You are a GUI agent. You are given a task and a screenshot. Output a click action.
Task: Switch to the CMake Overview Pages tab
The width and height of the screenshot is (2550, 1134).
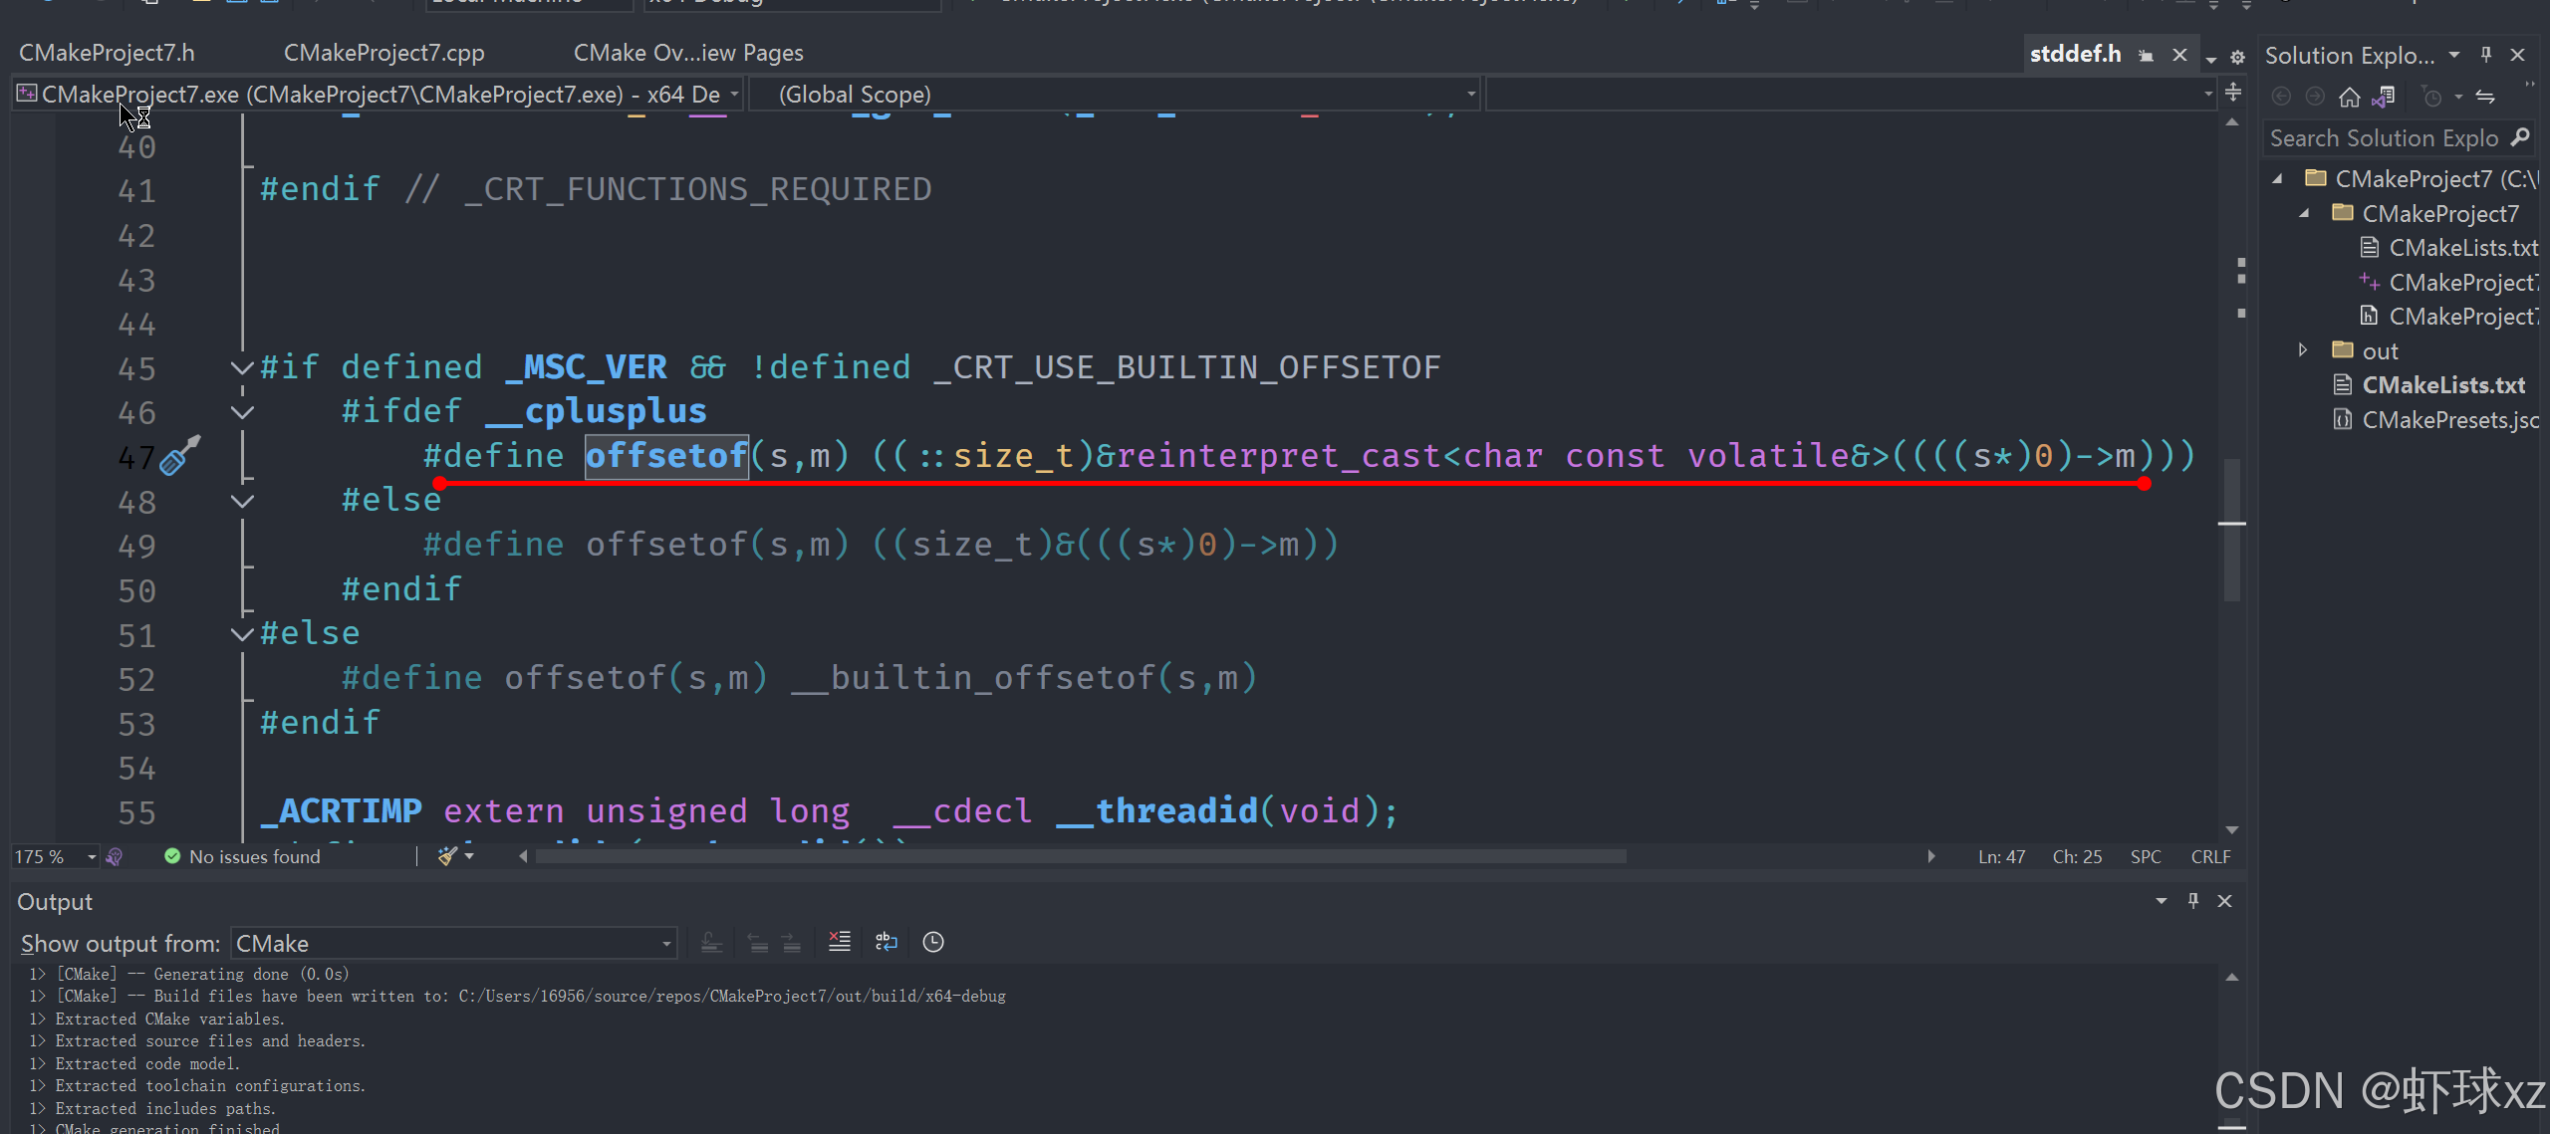pos(687,53)
